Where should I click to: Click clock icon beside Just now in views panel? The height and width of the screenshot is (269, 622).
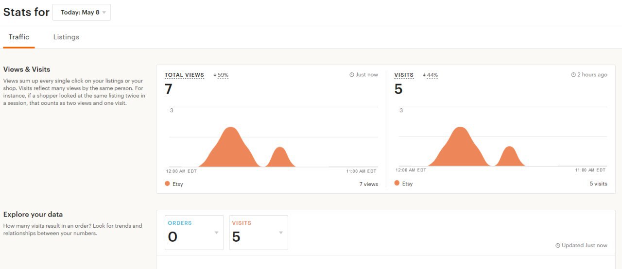point(352,75)
